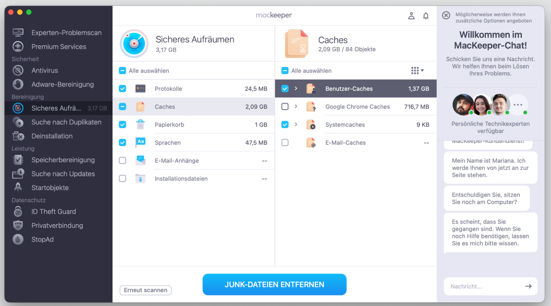The image size is (551, 306).
Task: Click the Papierkorb trash can icon
Action: tap(140, 124)
